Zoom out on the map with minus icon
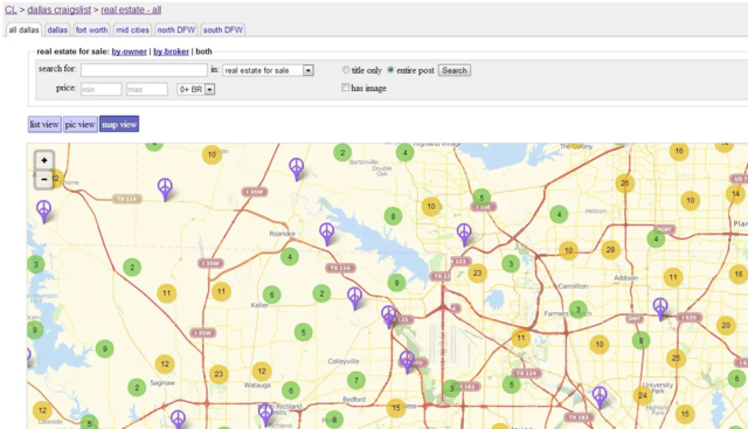 tap(44, 180)
